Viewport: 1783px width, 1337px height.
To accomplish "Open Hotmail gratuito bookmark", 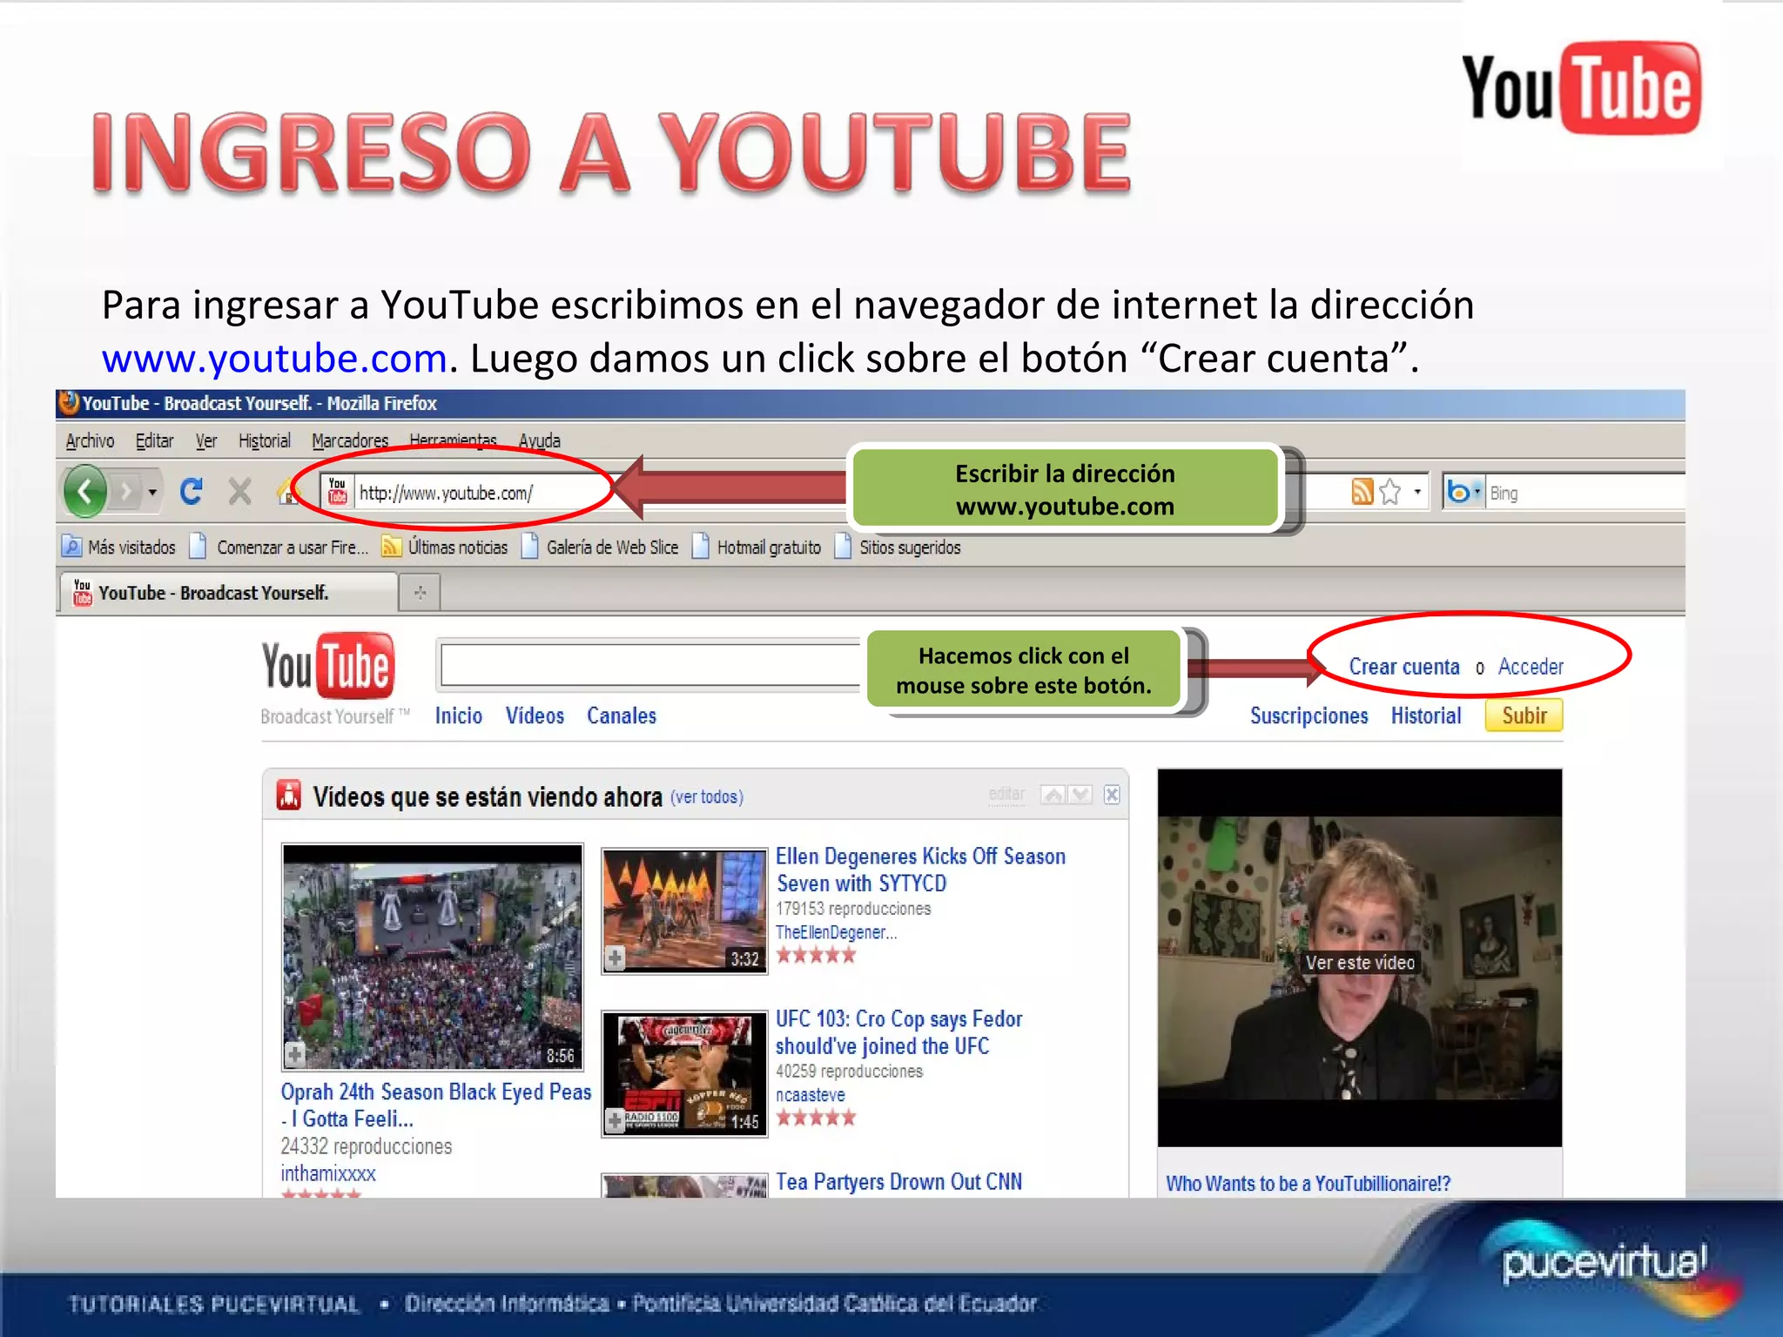I will coord(757,547).
